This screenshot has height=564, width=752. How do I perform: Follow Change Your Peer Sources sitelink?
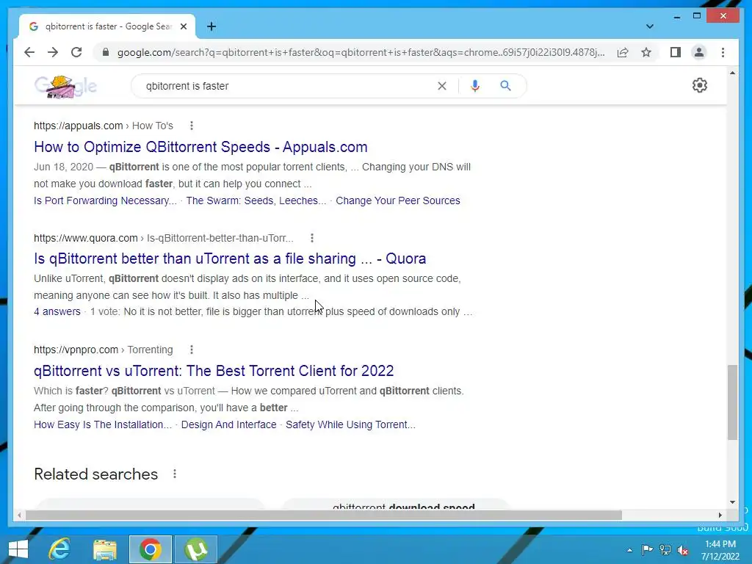(397, 200)
